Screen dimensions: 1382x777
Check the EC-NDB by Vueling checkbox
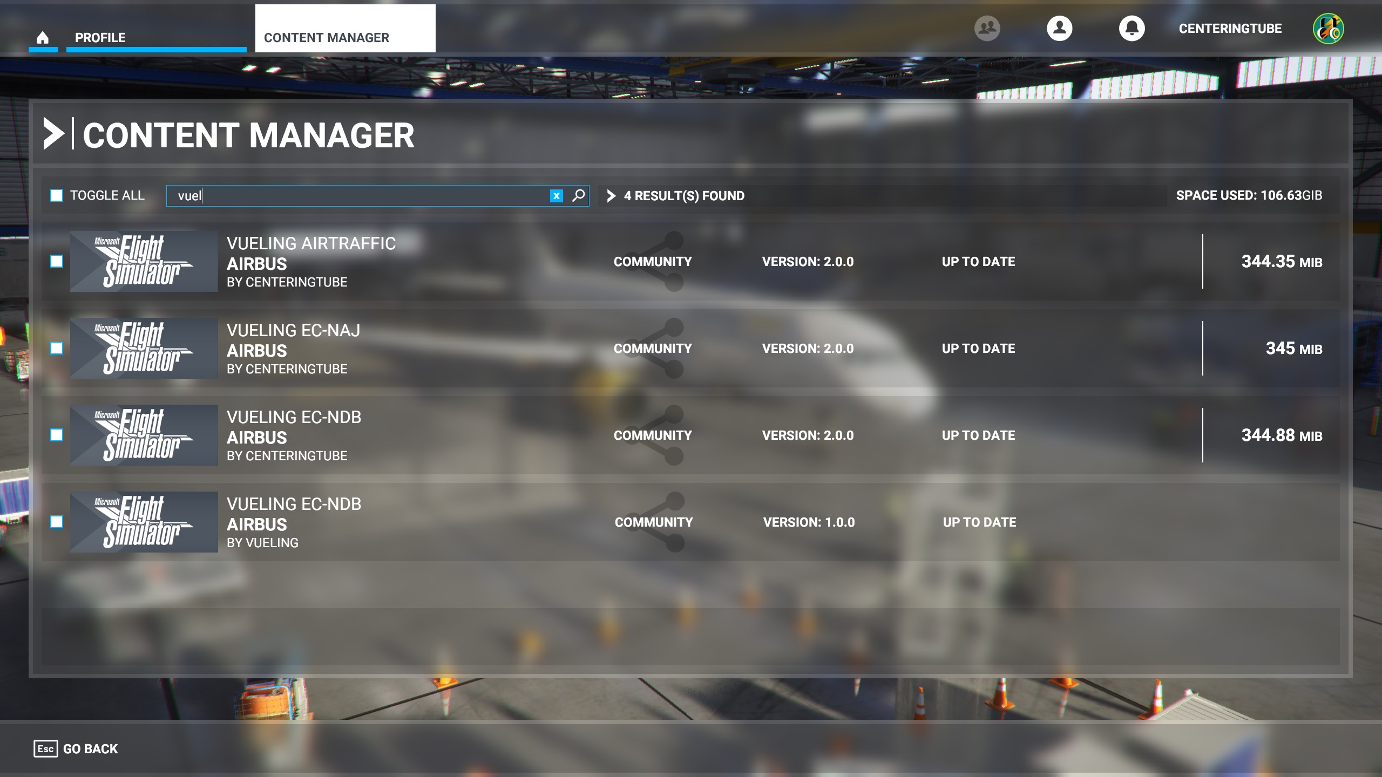(57, 522)
